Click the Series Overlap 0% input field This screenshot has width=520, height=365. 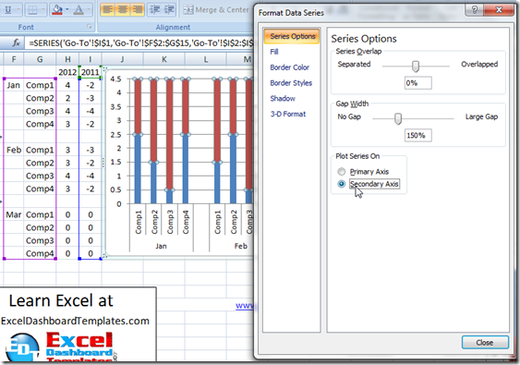417,83
